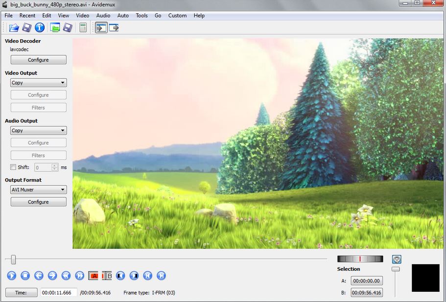Viewport: 446px width, 302px height.
Task: Toggle the output preview display icon
Action: pyautogui.click(x=114, y=27)
